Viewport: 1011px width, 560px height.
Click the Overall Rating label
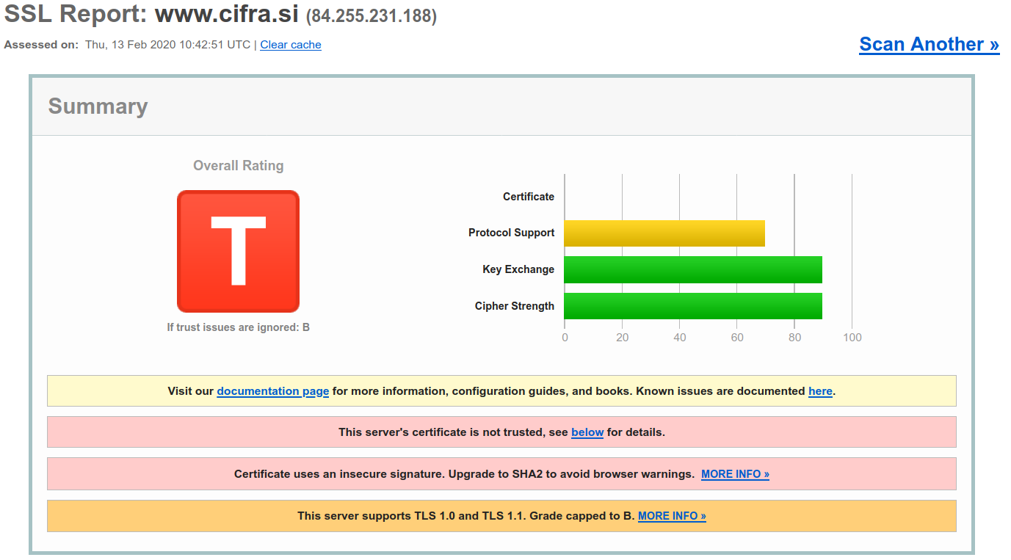(x=238, y=166)
